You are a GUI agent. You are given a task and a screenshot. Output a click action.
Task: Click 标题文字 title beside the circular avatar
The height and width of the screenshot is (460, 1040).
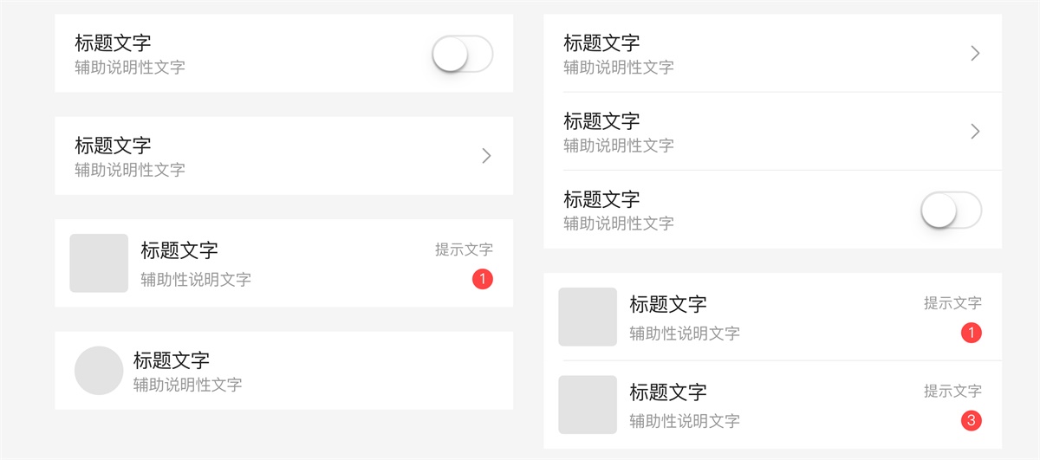[171, 360]
